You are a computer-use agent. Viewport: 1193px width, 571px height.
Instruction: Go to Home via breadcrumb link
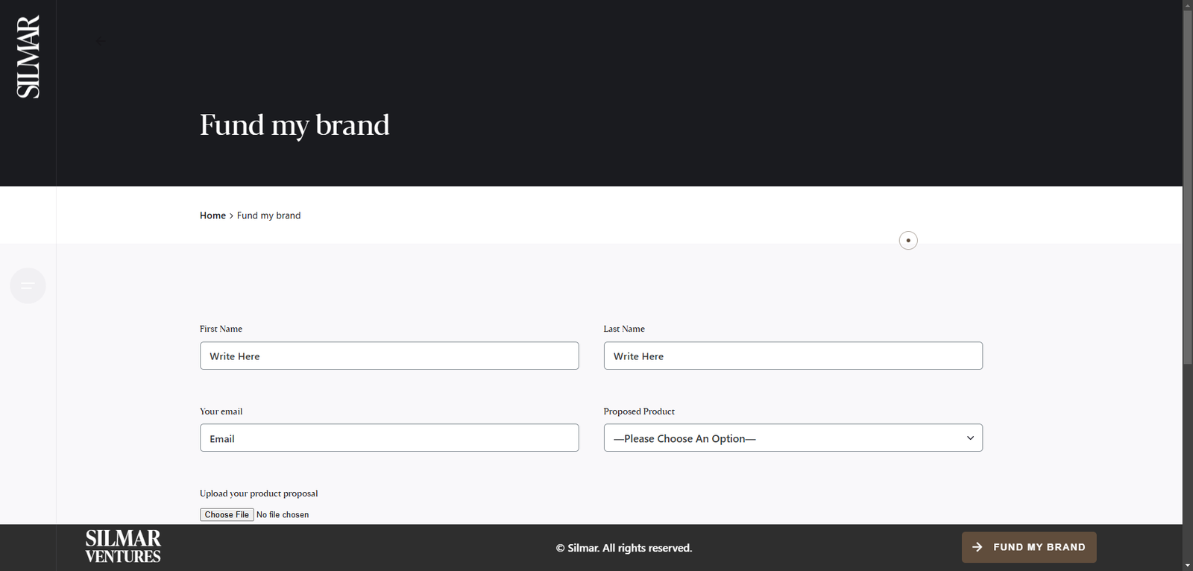[x=213, y=215]
